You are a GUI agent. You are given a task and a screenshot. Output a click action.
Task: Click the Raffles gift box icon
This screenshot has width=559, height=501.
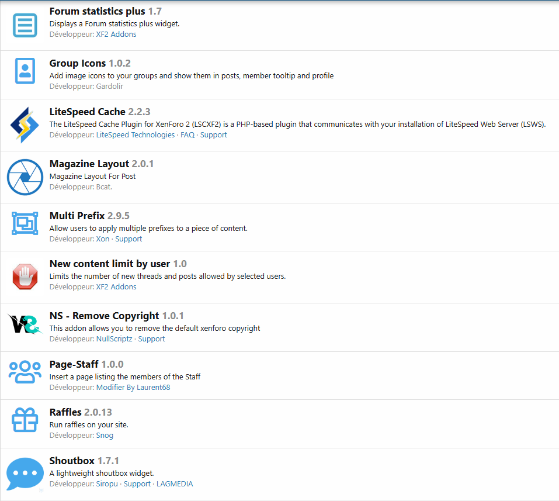[x=25, y=420]
